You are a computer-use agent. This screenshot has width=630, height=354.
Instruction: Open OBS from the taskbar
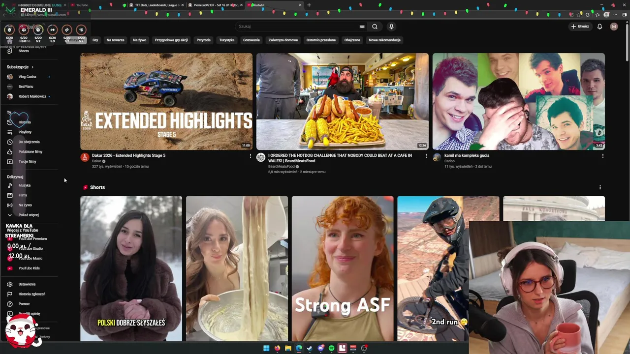point(364,348)
